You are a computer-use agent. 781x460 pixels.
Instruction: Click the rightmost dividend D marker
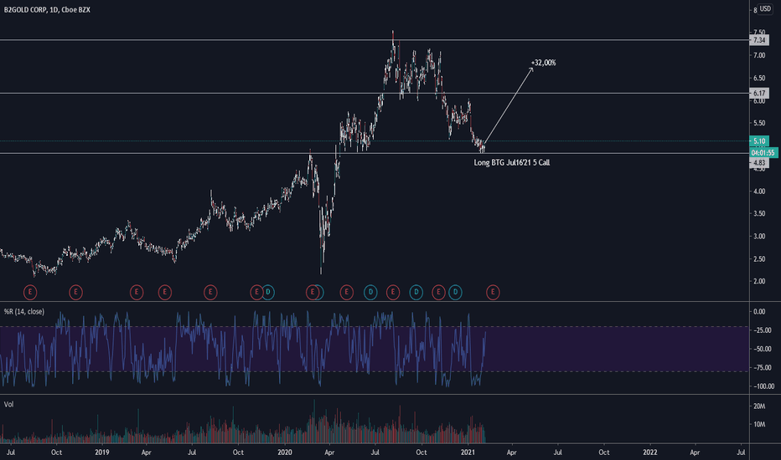point(455,293)
